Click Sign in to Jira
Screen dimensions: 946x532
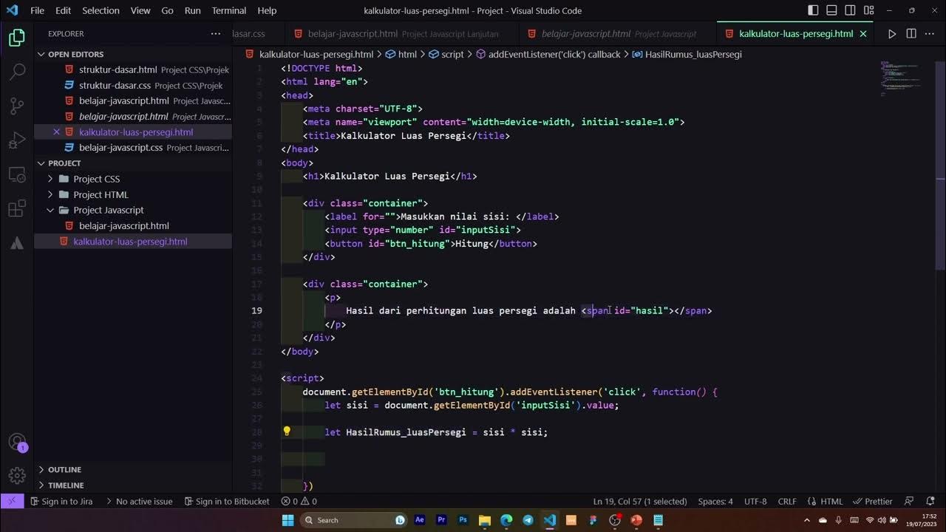click(x=61, y=501)
